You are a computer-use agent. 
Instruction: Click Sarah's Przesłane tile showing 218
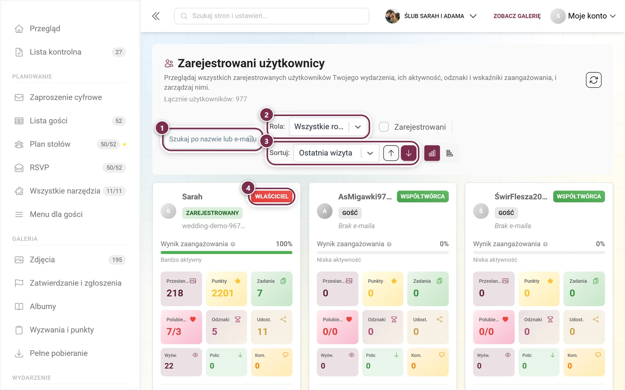pos(181,289)
